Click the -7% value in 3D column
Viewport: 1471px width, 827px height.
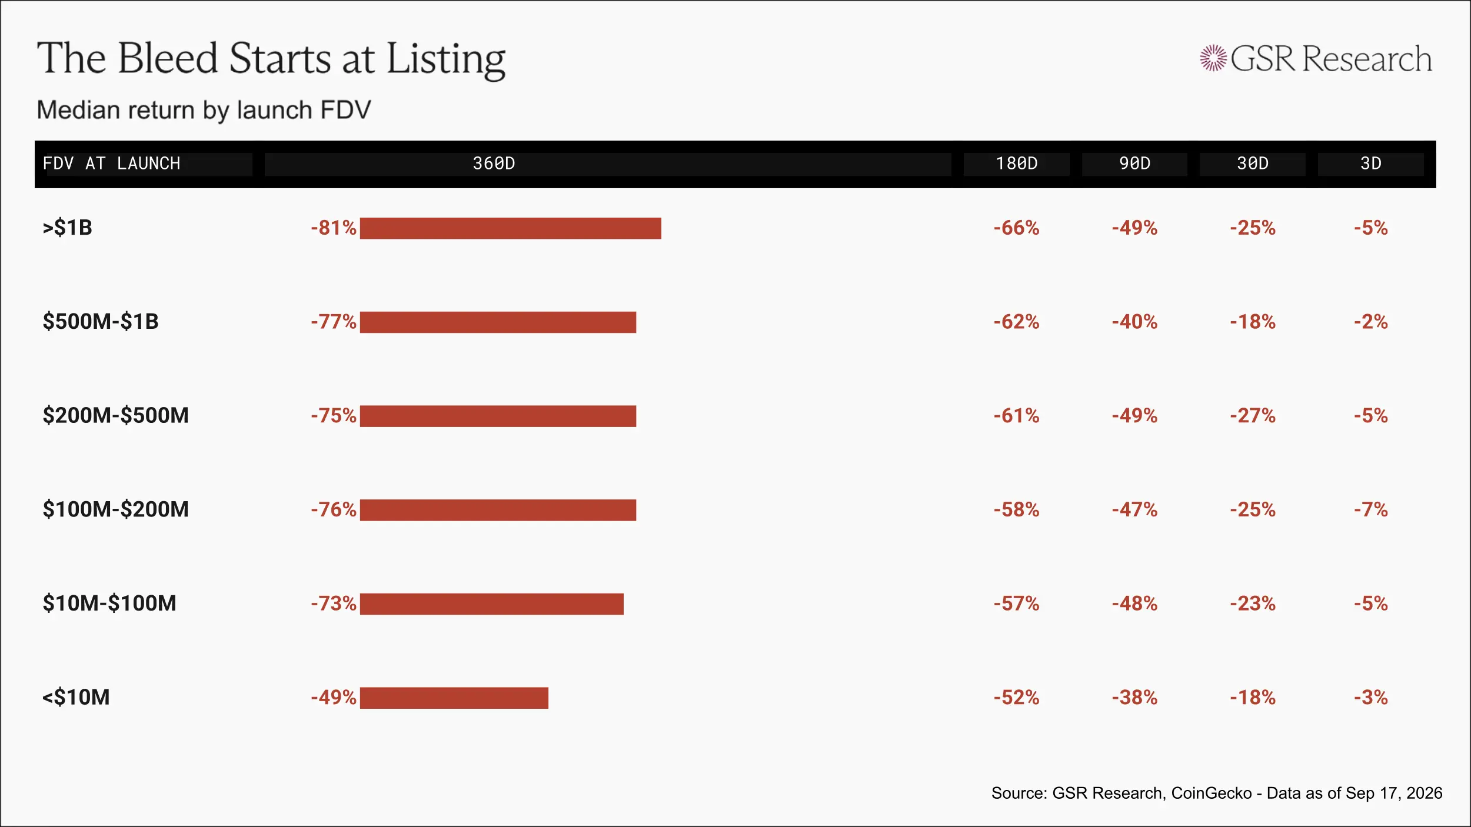click(1371, 509)
